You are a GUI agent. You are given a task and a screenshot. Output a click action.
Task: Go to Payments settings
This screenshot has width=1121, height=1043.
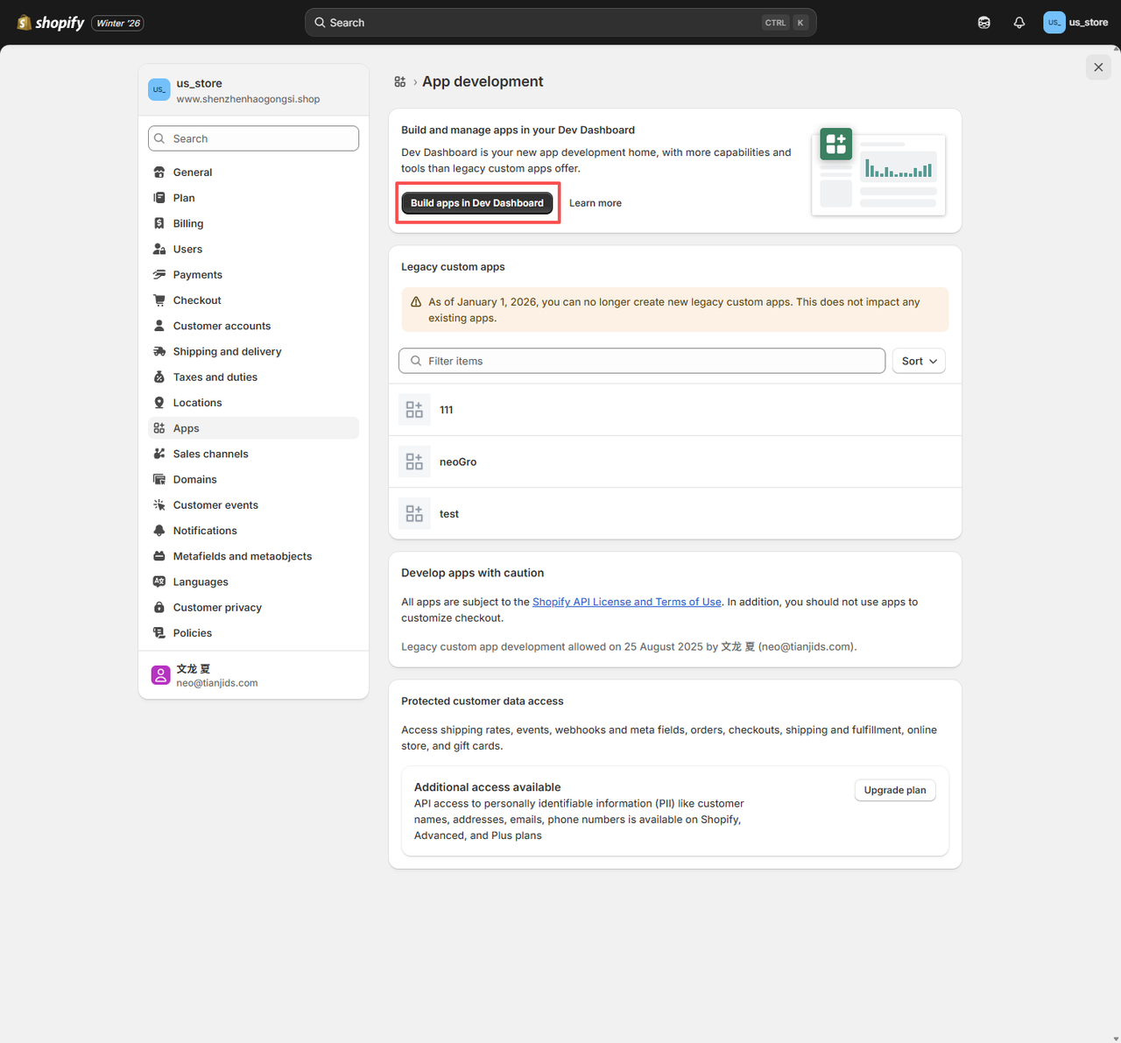[197, 275]
